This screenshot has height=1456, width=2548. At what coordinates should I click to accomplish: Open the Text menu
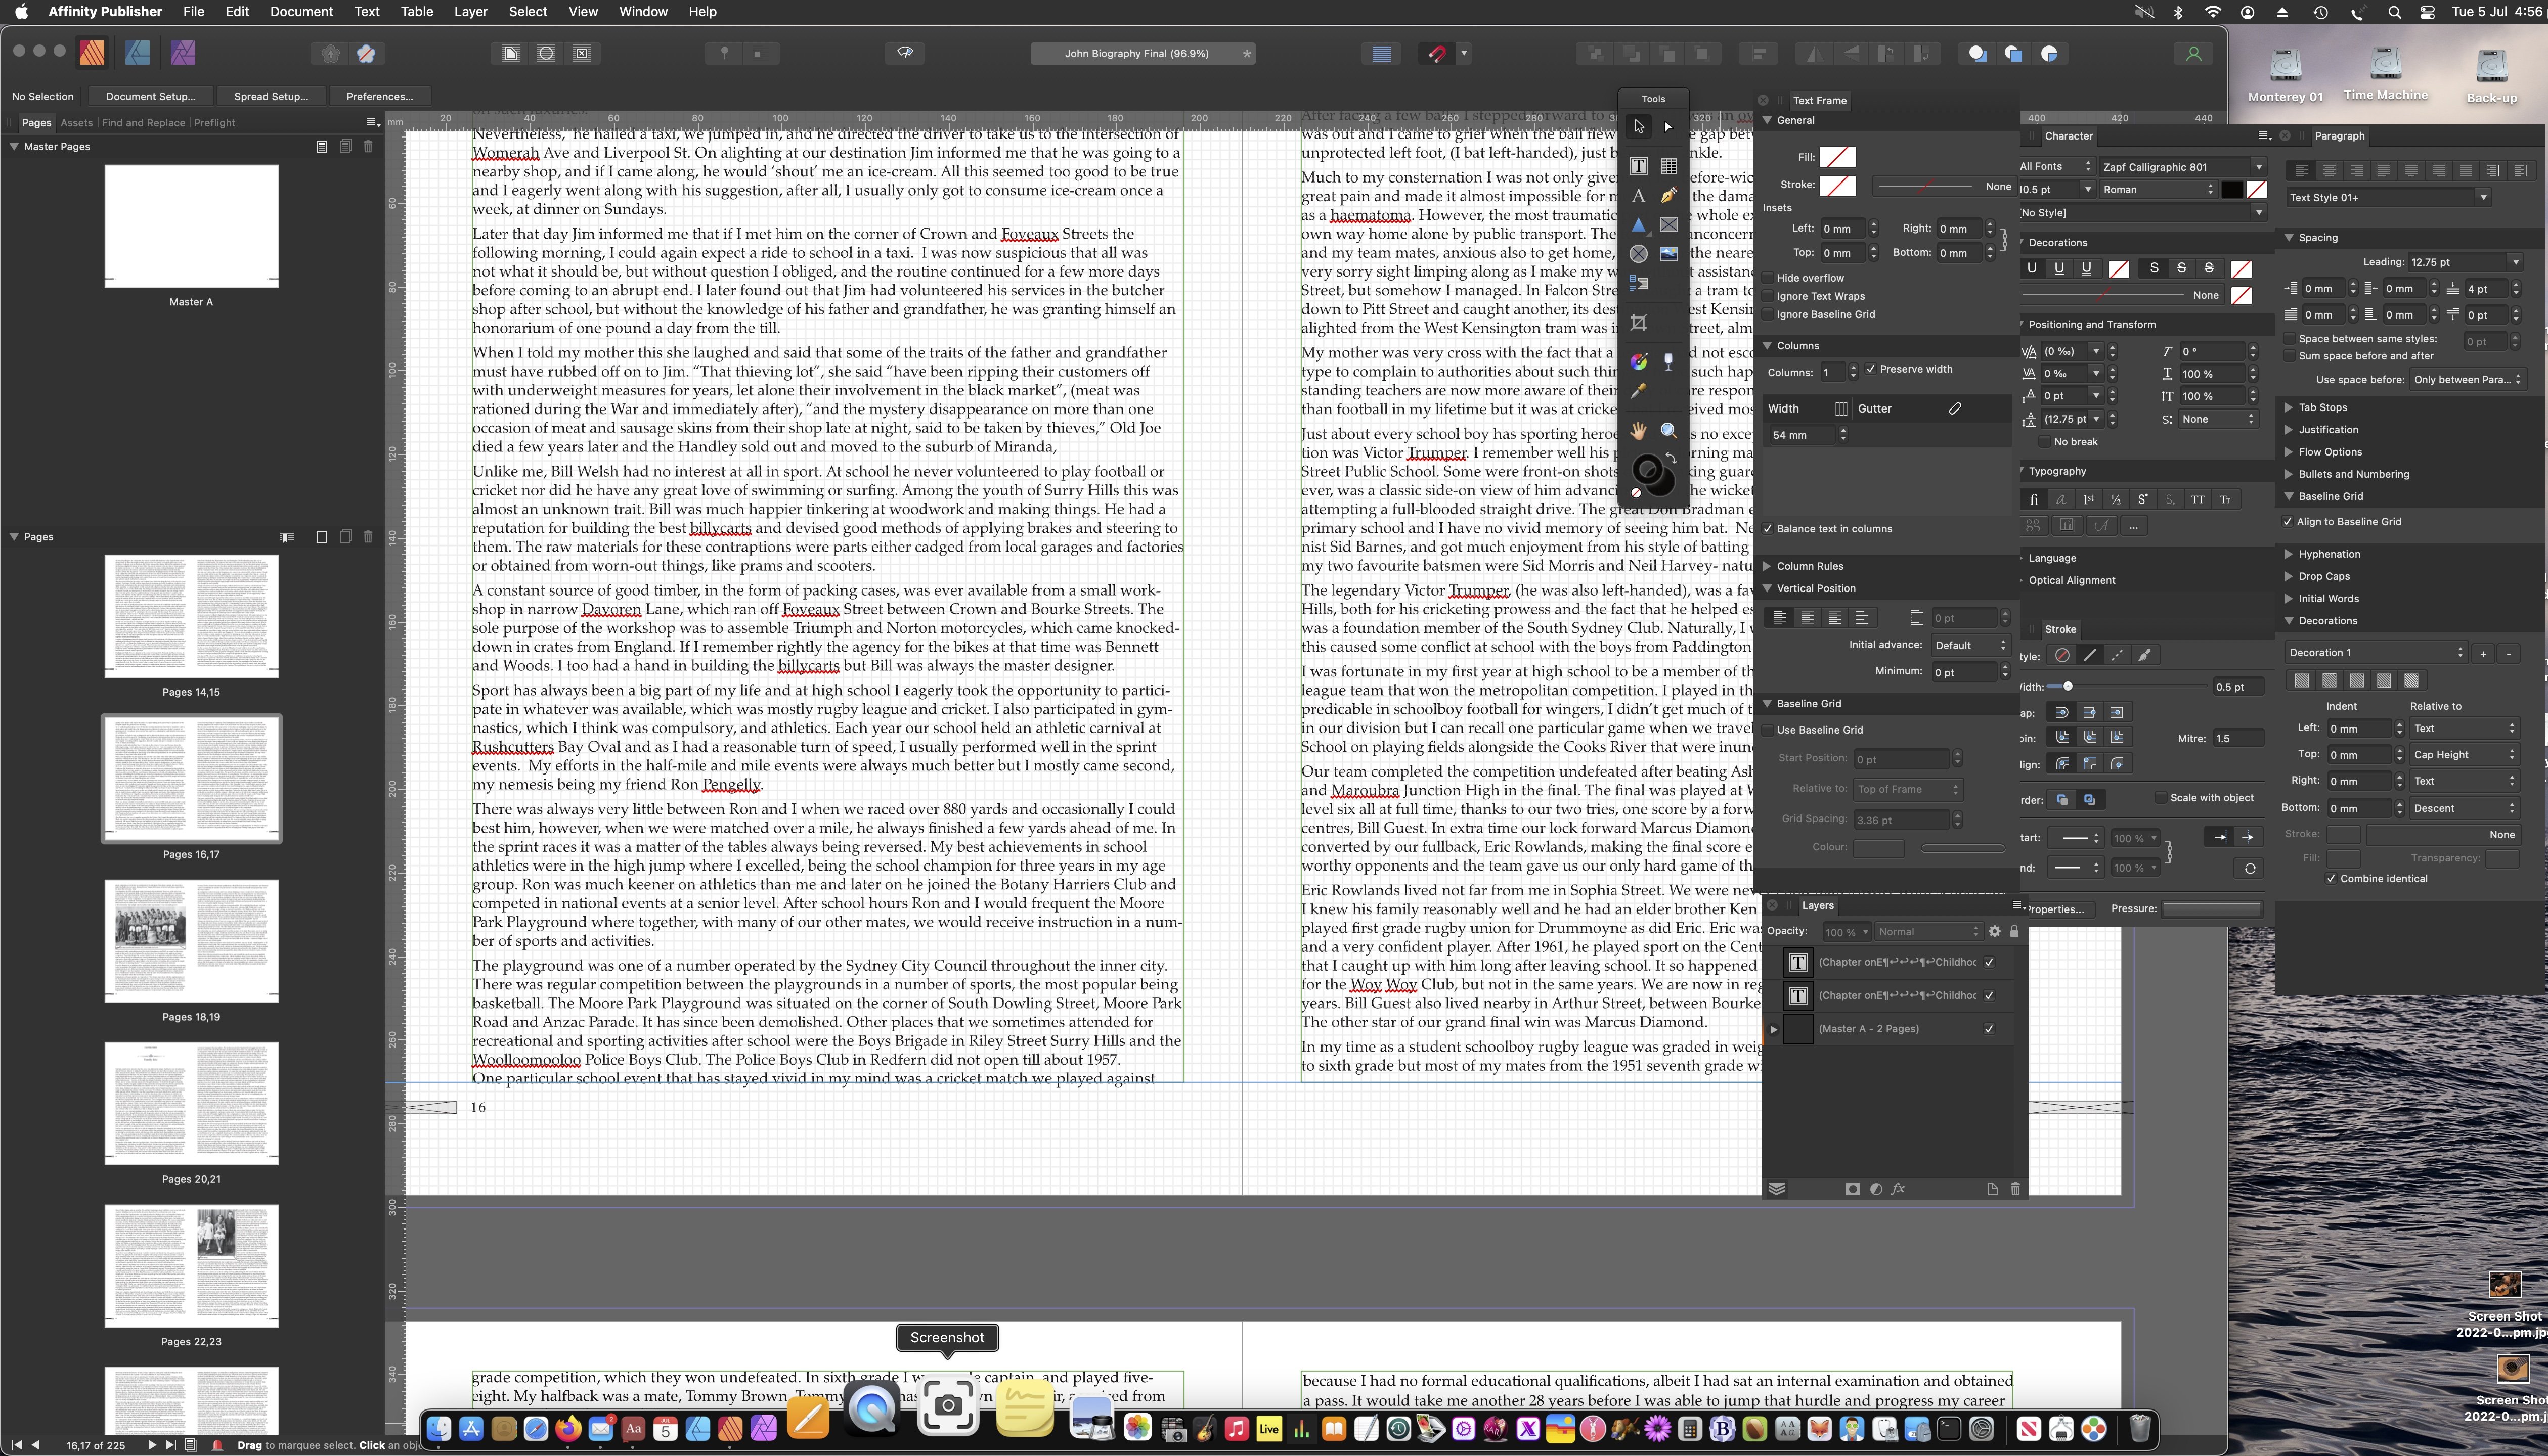[x=367, y=12]
